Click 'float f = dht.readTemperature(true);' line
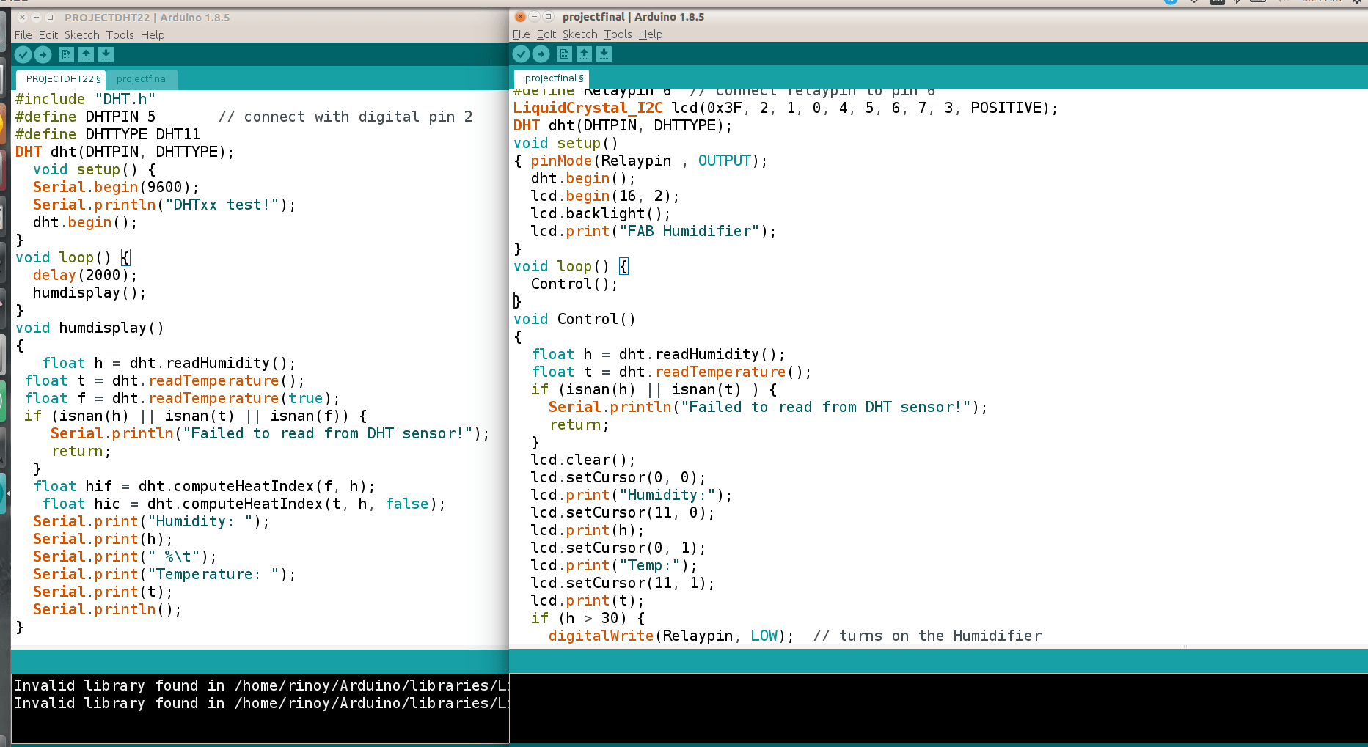The image size is (1368, 747). click(x=183, y=398)
